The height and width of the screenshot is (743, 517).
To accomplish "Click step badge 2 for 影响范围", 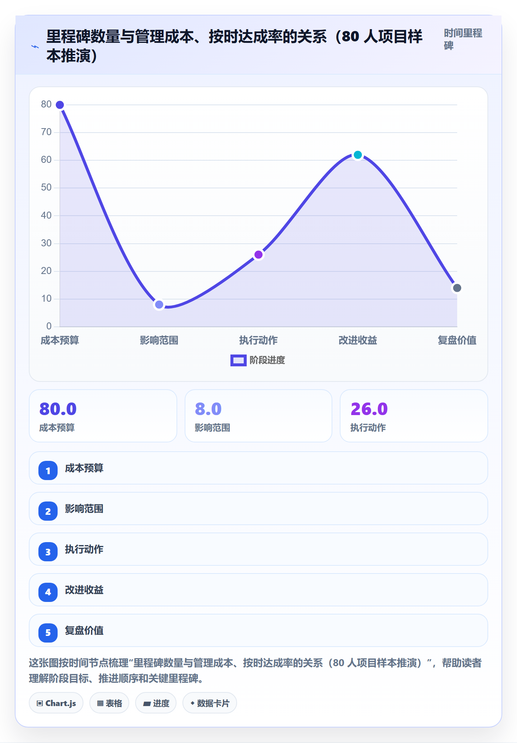I will point(48,511).
